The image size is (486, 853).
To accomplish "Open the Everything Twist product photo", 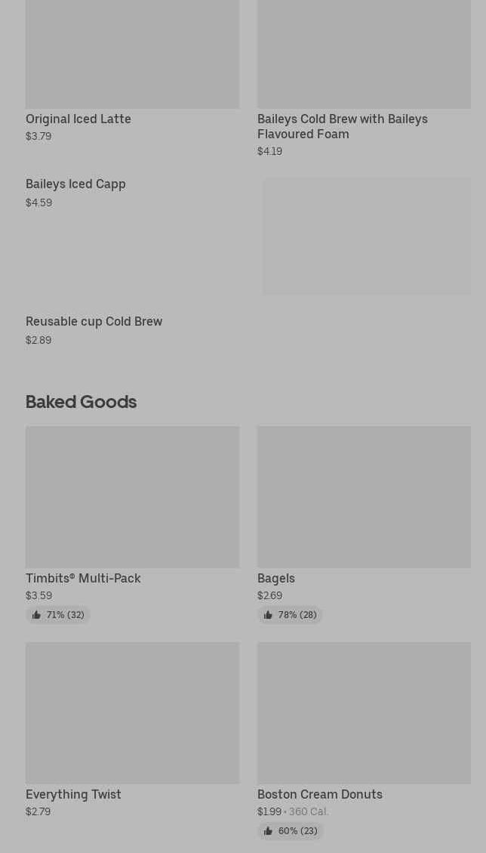I will [x=132, y=712].
